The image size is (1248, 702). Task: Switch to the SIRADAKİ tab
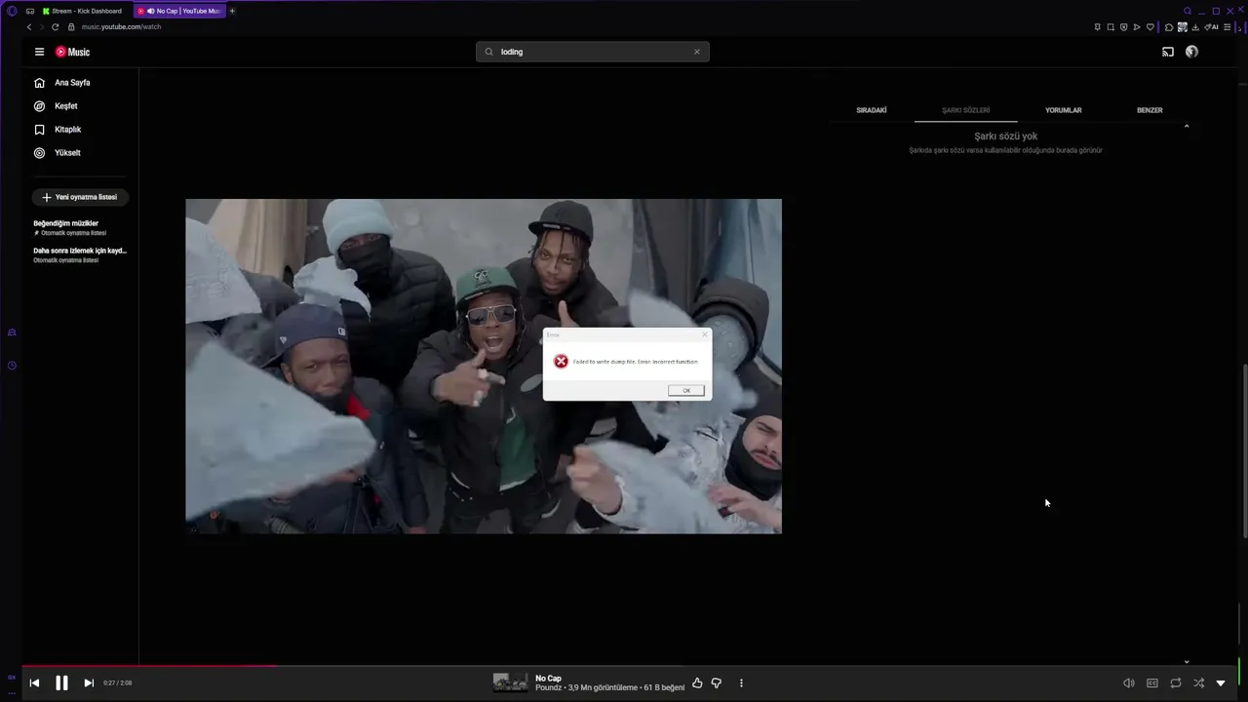872,110
